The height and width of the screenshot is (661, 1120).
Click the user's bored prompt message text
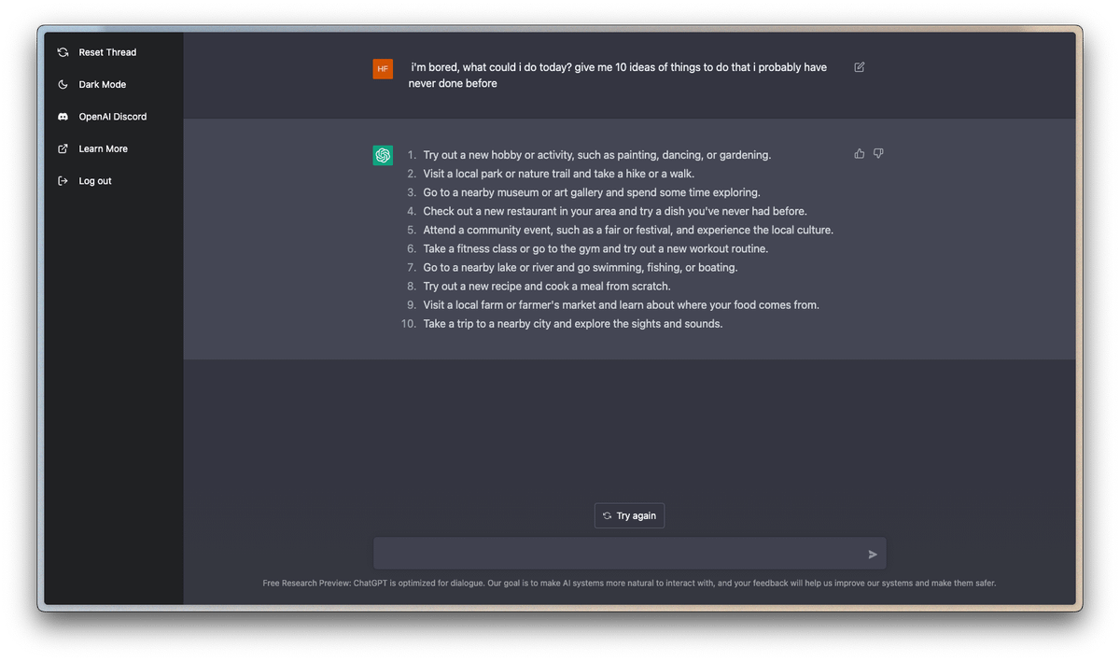[617, 75]
